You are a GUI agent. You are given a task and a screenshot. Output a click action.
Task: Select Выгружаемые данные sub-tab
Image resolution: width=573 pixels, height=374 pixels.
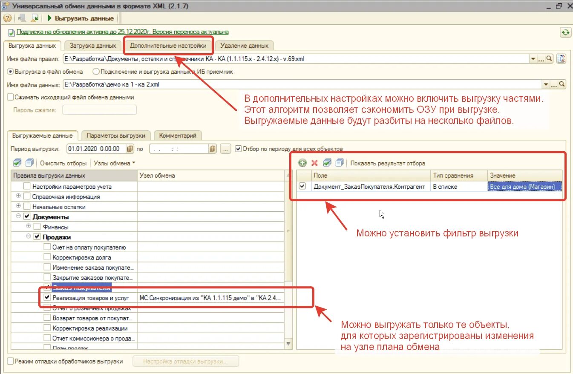point(43,135)
